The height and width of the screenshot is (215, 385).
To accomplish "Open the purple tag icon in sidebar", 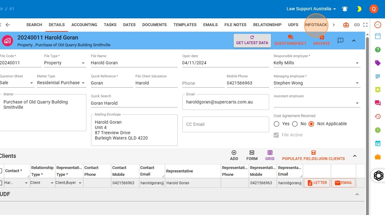I will (x=377, y=63).
